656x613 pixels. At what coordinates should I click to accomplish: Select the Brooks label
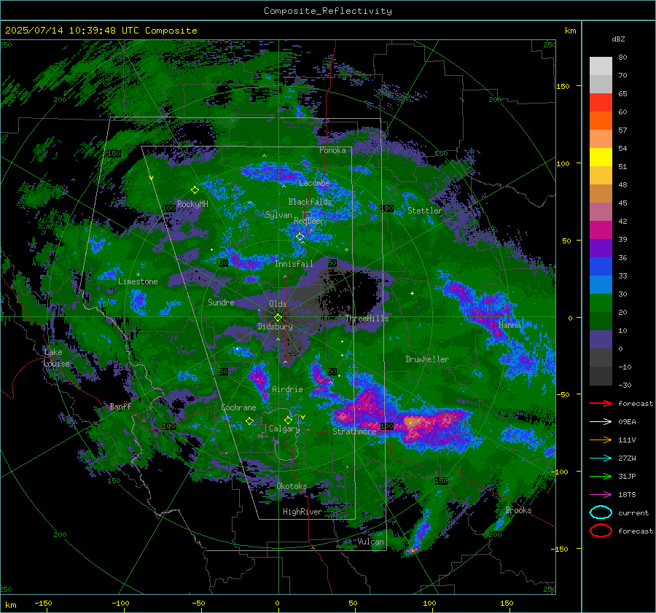(x=518, y=510)
